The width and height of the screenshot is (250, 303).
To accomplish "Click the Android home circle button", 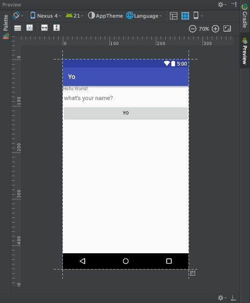I will [x=126, y=261].
